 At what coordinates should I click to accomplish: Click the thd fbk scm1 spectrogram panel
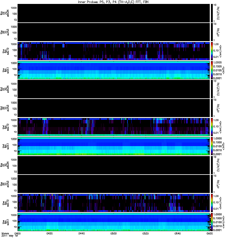pos(113,146)
